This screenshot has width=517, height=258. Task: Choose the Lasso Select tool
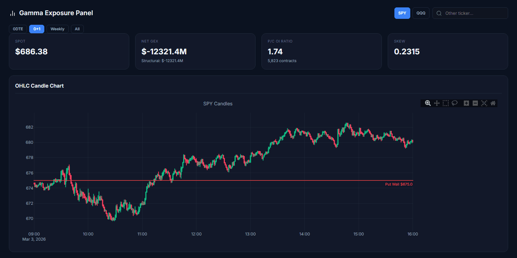455,103
